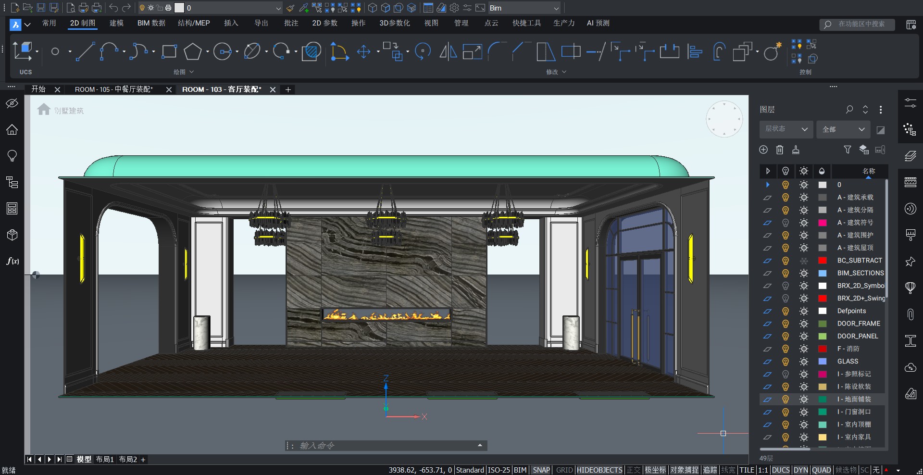Click the command line input field
Image resolution: width=923 pixels, height=475 pixels.
click(x=386, y=446)
